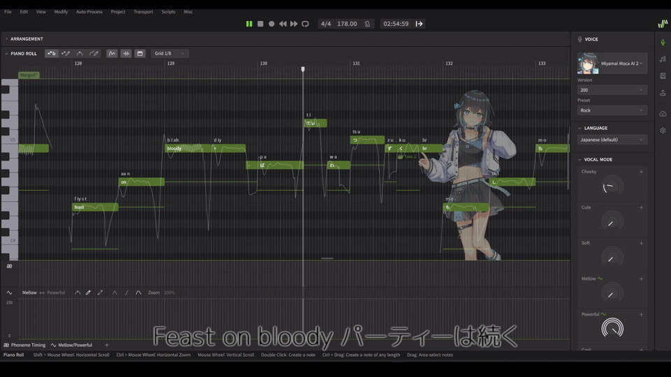
Task: Select the parameter line tool
Action: click(100, 293)
